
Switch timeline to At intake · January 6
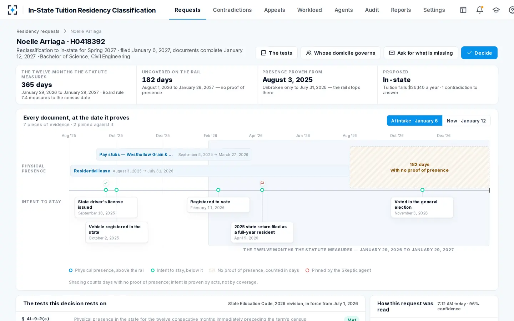click(414, 121)
